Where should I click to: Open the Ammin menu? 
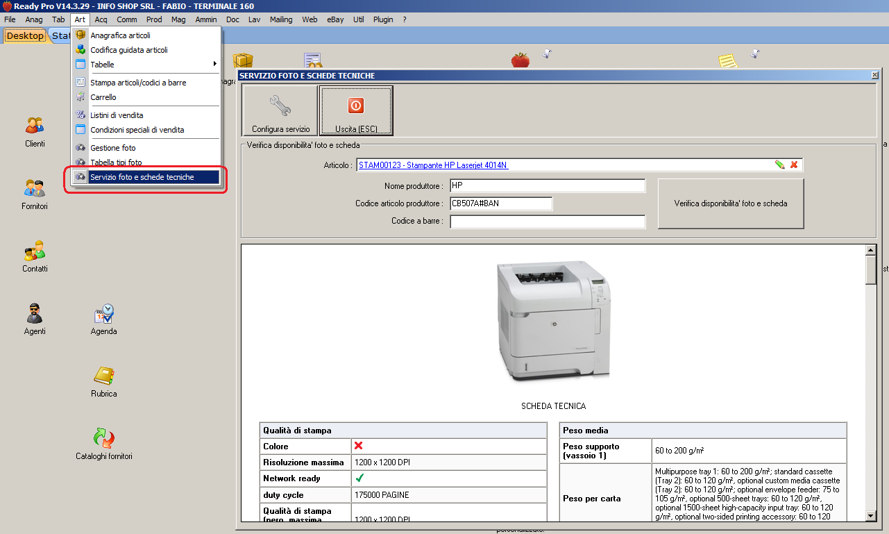click(x=206, y=19)
